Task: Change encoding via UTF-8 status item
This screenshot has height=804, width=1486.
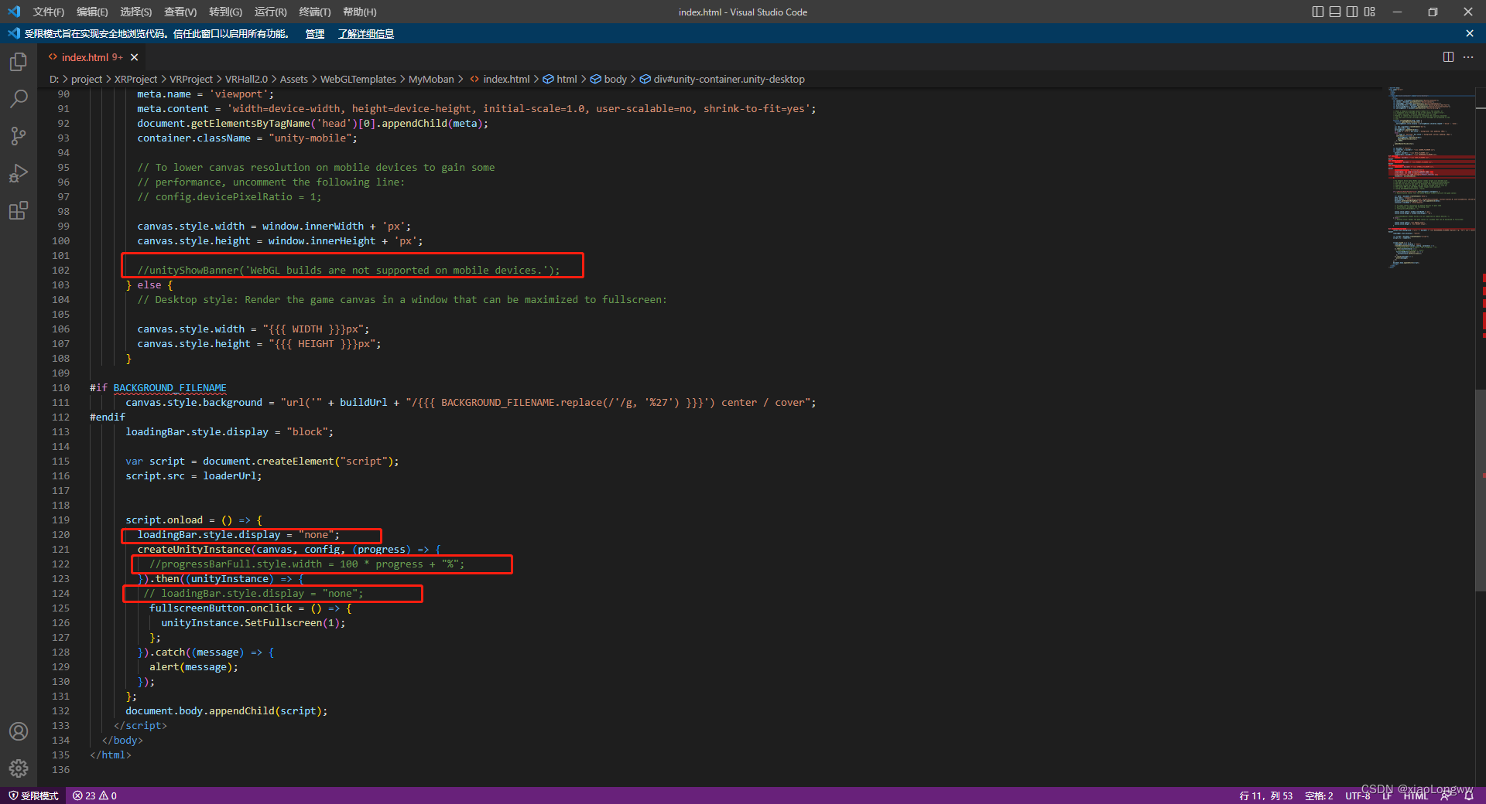Action: click(x=1358, y=795)
